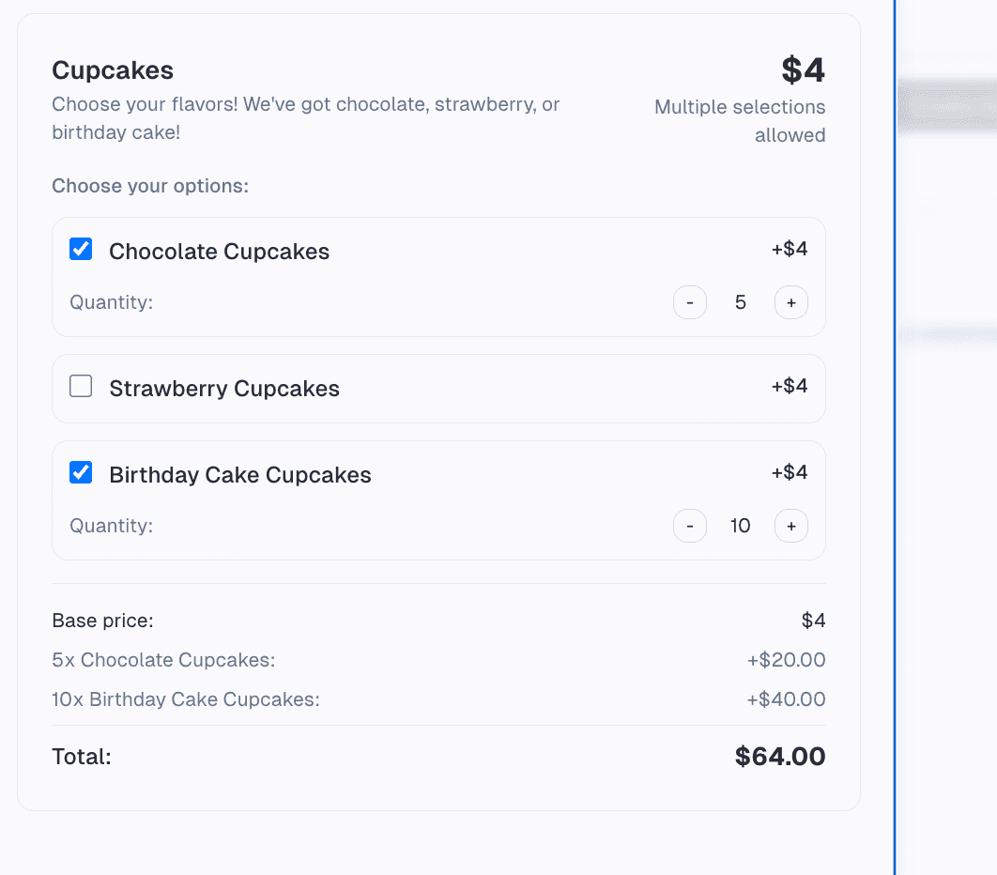This screenshot has height=875, width=997.
Task: Uncheck the Chocolate Cupcakes option
Action: tap(81, 248)
